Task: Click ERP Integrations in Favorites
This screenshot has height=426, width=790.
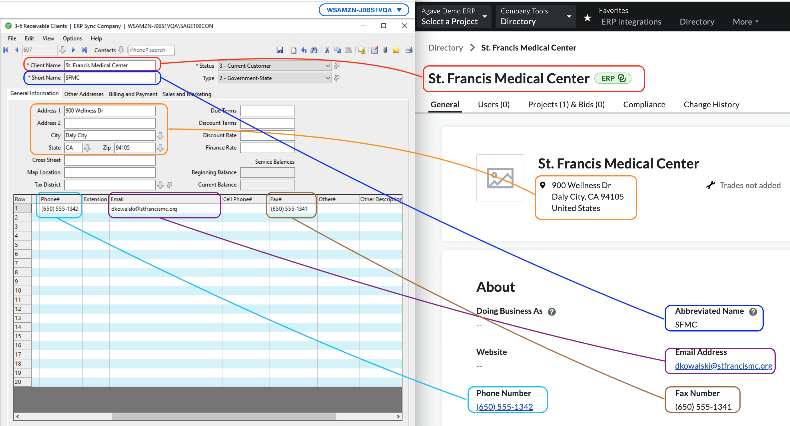Action: 631,22
